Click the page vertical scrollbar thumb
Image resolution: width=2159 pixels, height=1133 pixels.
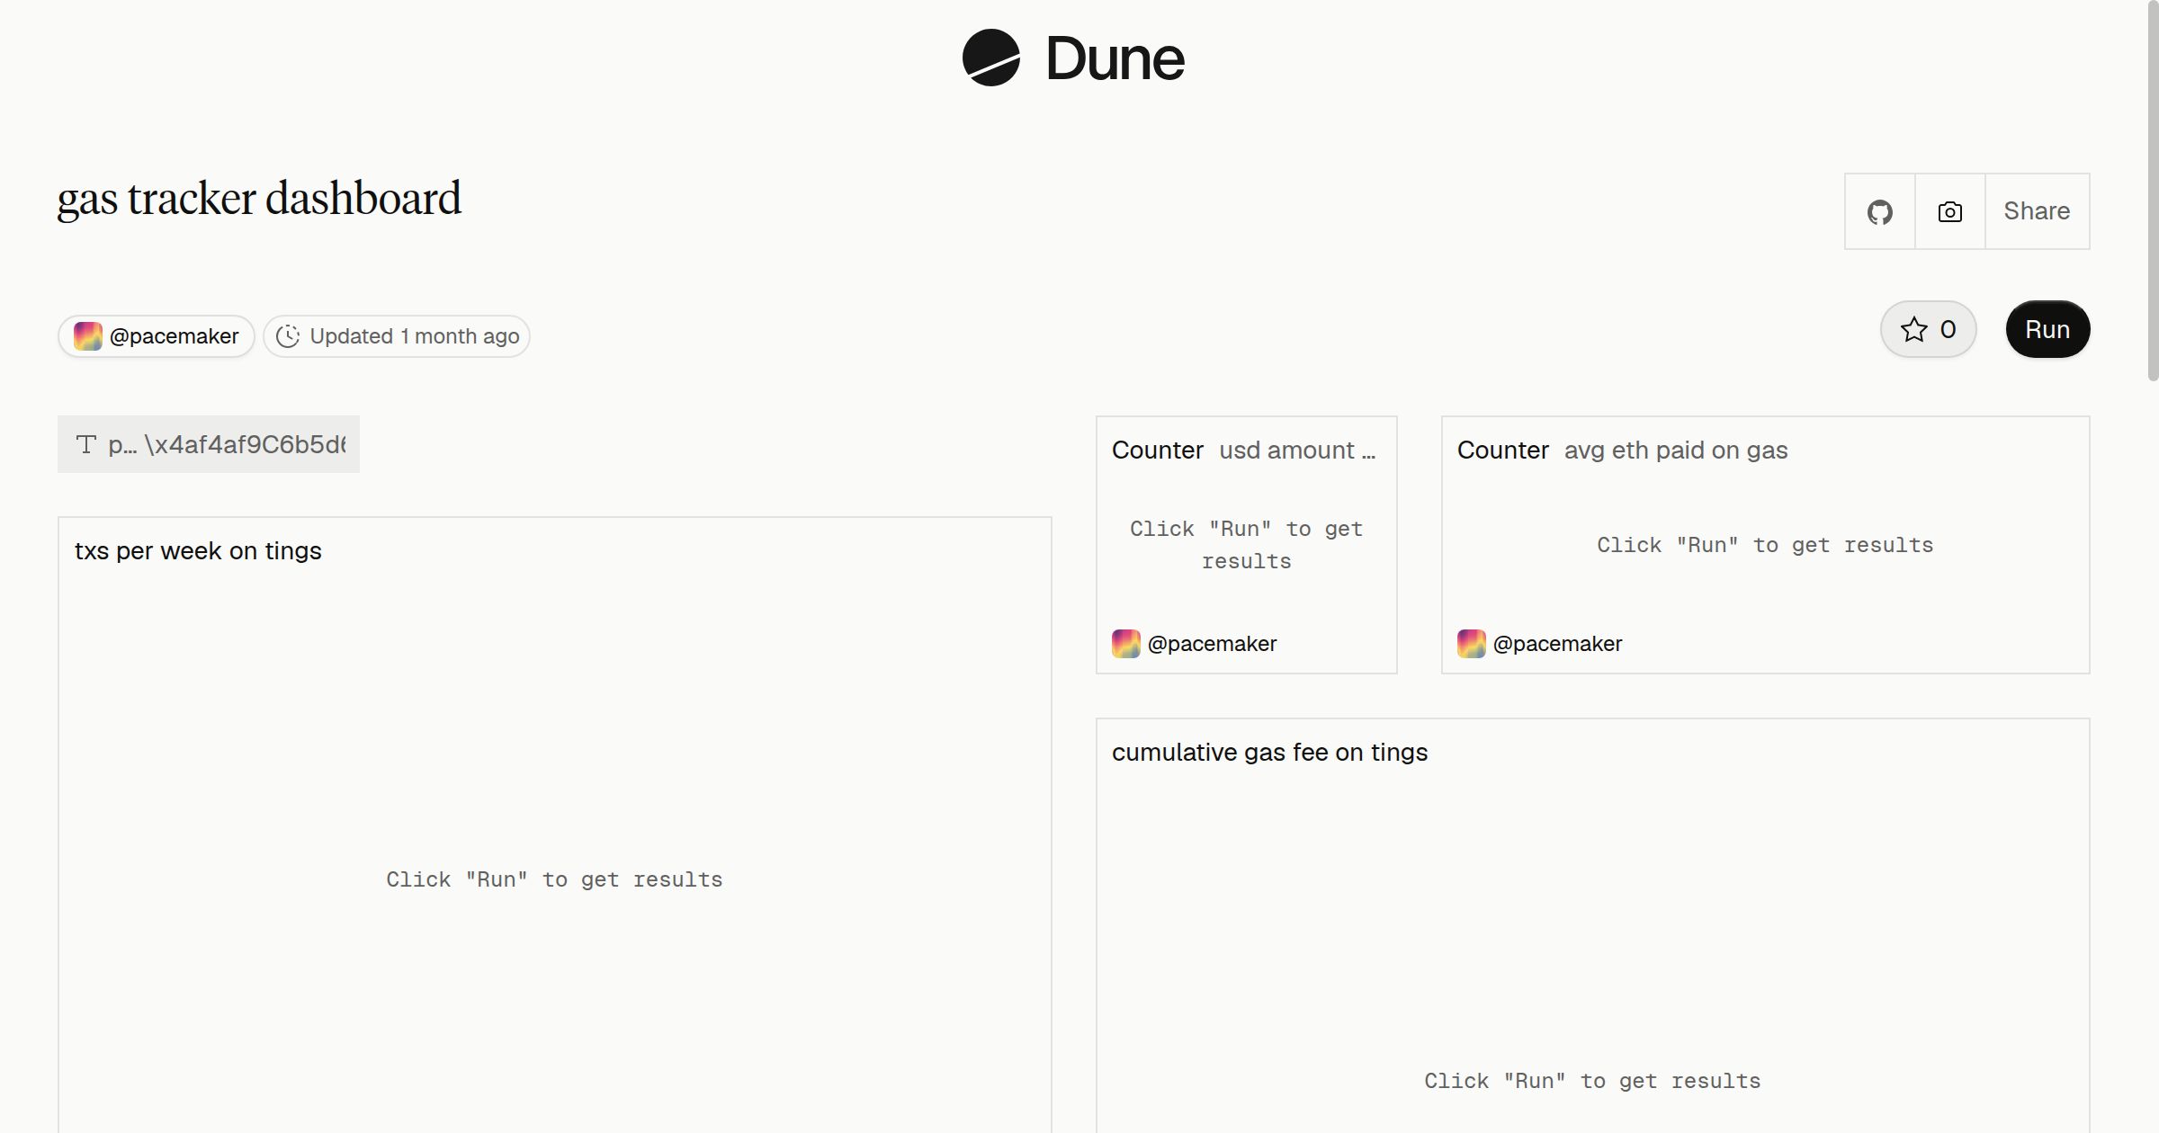2153,191
